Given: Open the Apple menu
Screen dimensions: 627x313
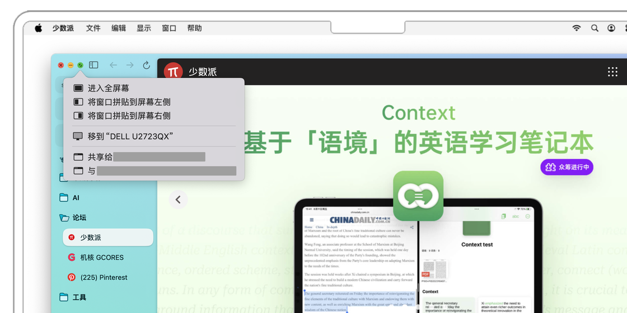Looking at the screenshot, I should tap(39, 28).
